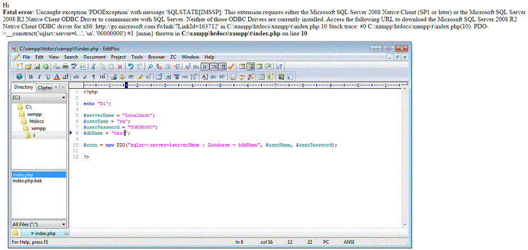Open Find with the magnifier icon
Image resolution: width=528 pixels, height=250 pixels.
click(150, 66)
